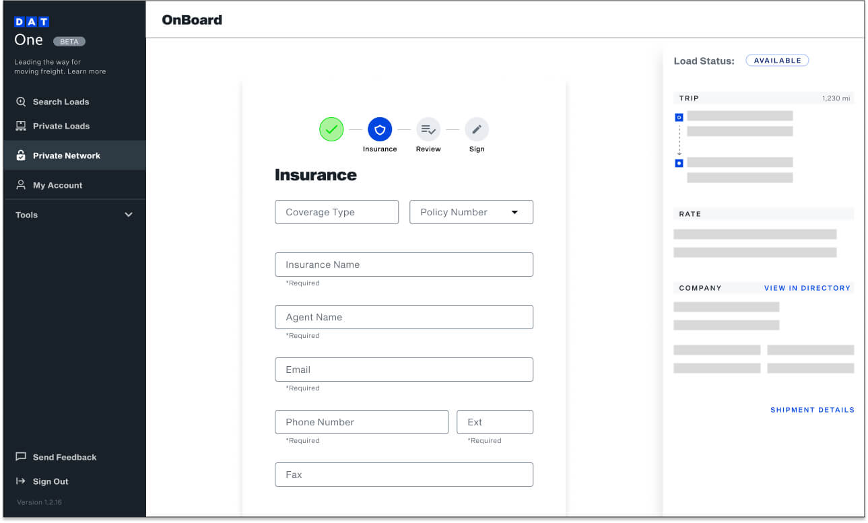The height and width of the screenshot is (523, 868).
Task: Click the Sign pencil step icon
Action: pos(477,129)
